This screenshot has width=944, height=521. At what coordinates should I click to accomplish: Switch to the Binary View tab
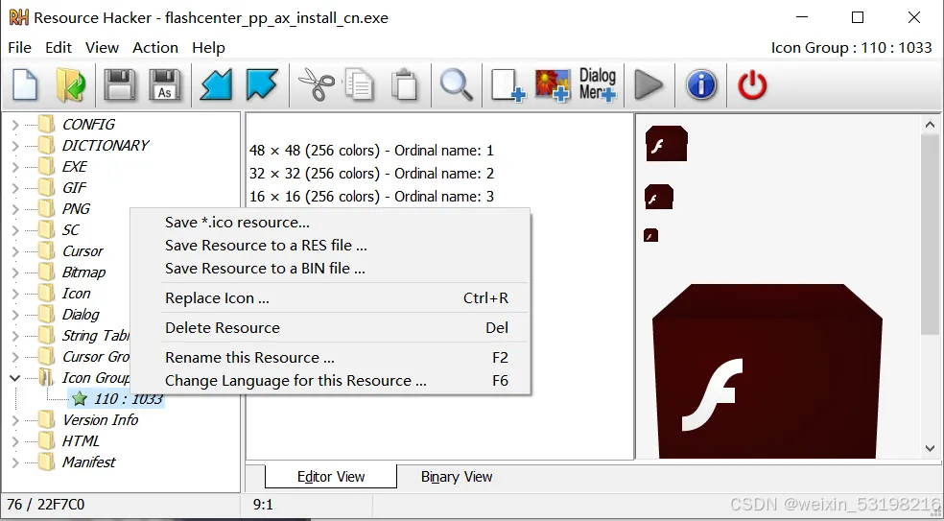pos(457,477)
